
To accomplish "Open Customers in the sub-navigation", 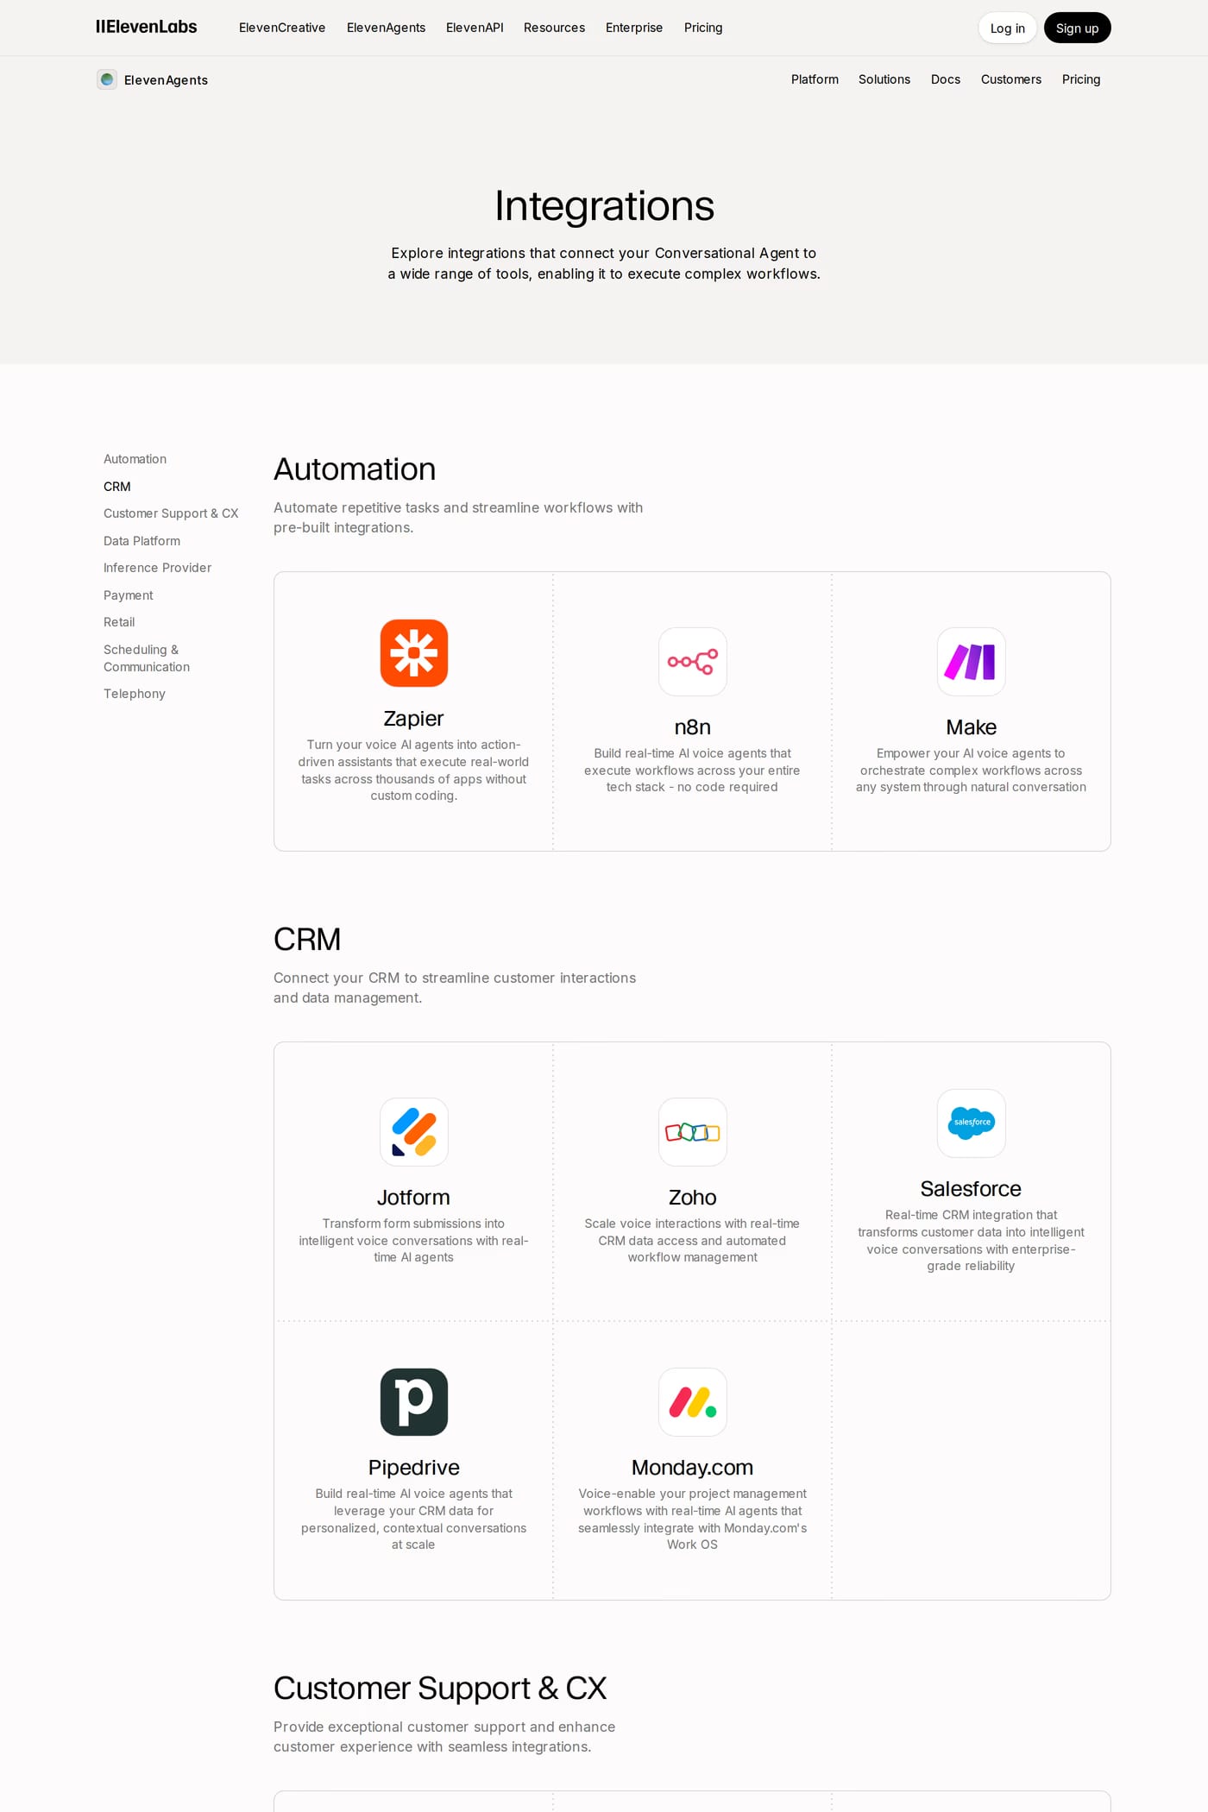I will click(1011, 79).
